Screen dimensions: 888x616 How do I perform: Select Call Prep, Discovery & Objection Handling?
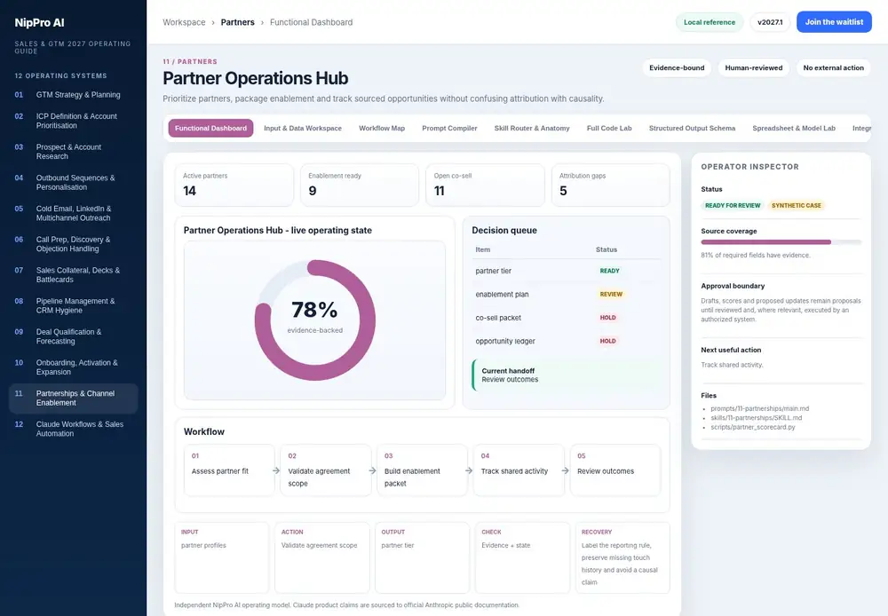tap(73, 244)
